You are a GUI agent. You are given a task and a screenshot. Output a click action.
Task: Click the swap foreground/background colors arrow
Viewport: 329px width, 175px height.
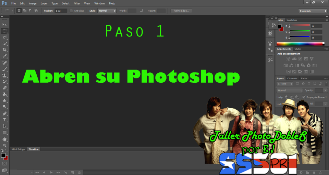pos(7,150)
